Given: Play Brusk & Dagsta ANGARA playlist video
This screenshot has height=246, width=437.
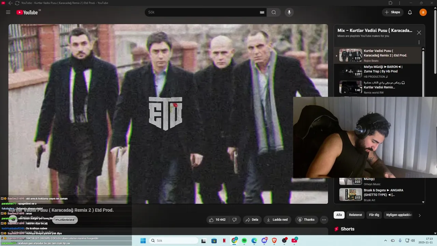Looking at the screenshot, I should pyautogui.click(x=378, y=195).
